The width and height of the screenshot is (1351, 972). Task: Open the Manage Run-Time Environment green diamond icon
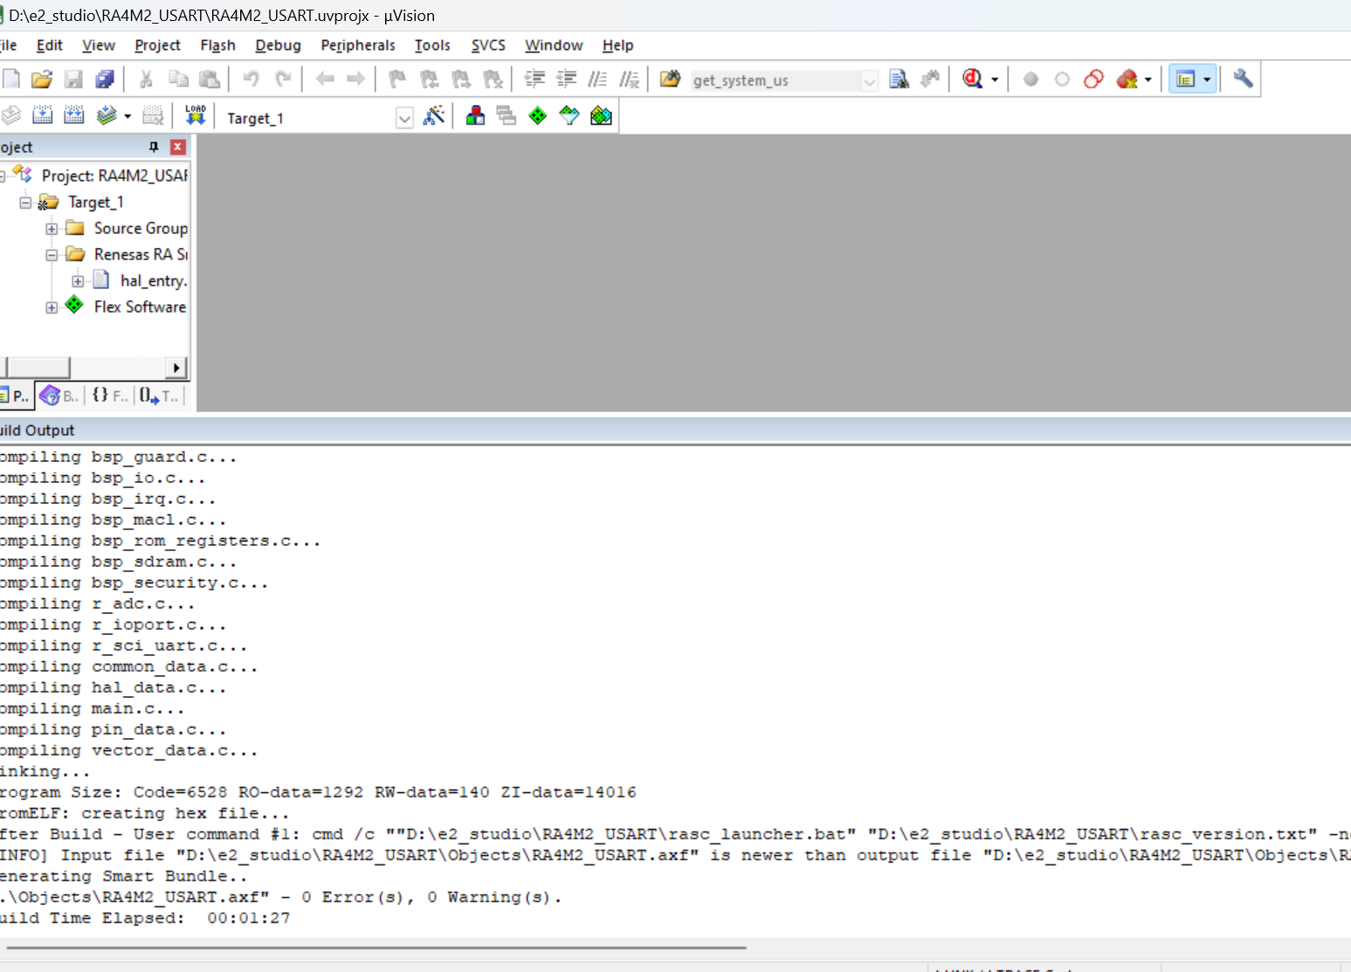point(538,115)
